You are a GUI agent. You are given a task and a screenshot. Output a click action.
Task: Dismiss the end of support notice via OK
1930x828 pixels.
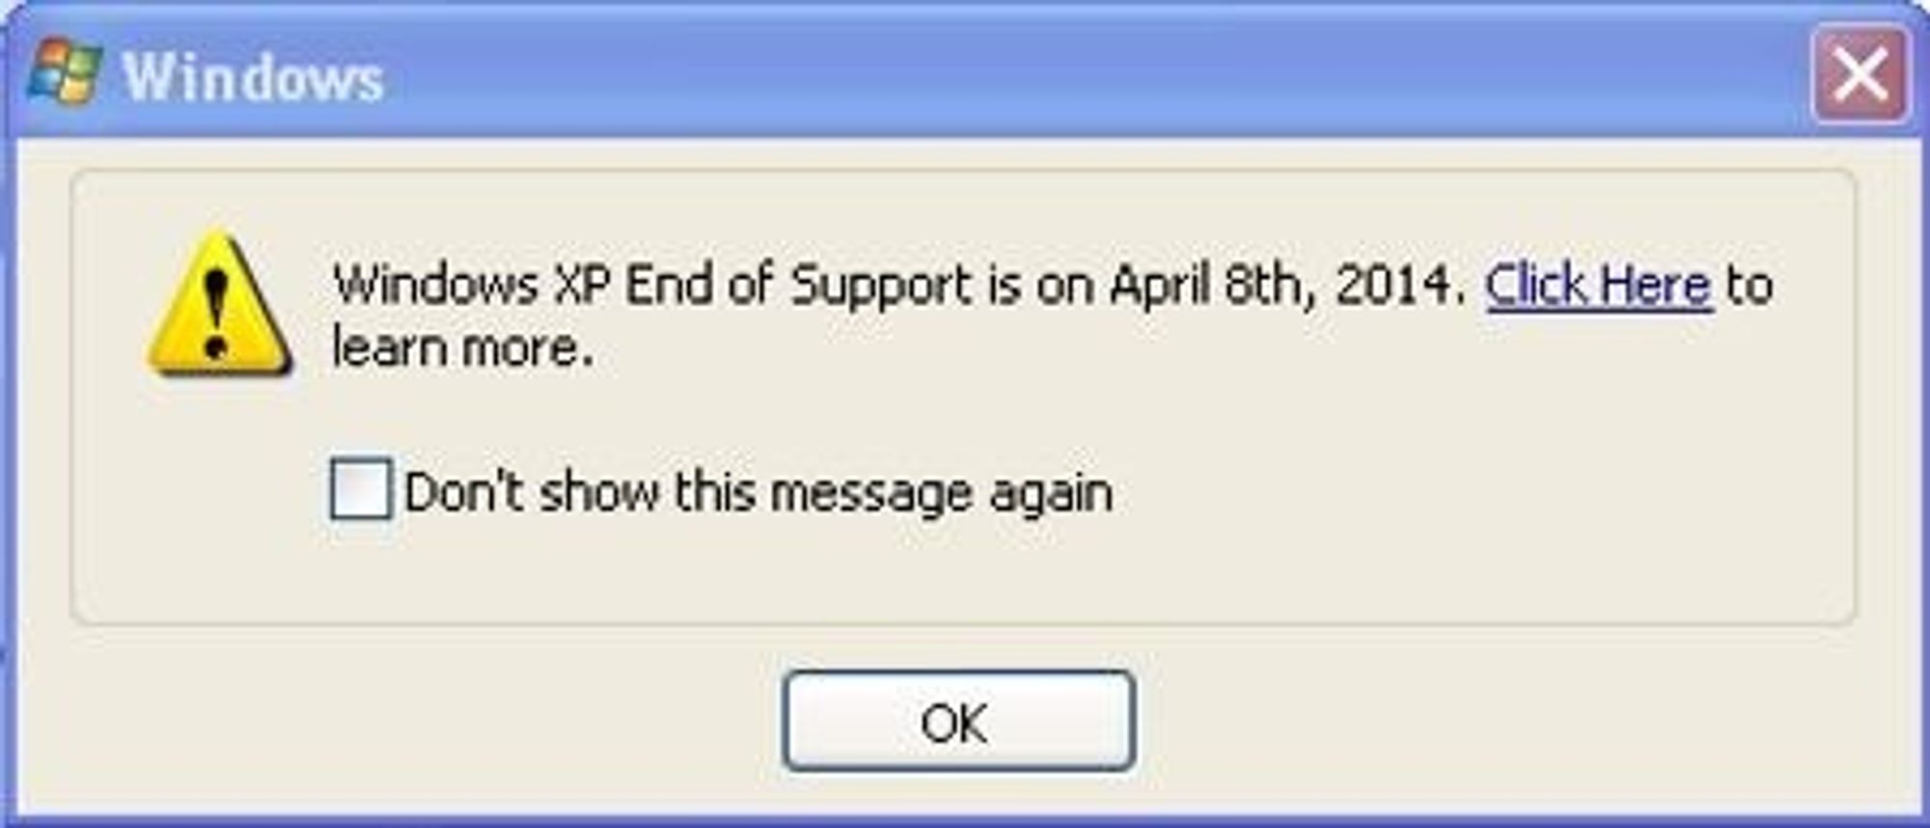point(957,721)
